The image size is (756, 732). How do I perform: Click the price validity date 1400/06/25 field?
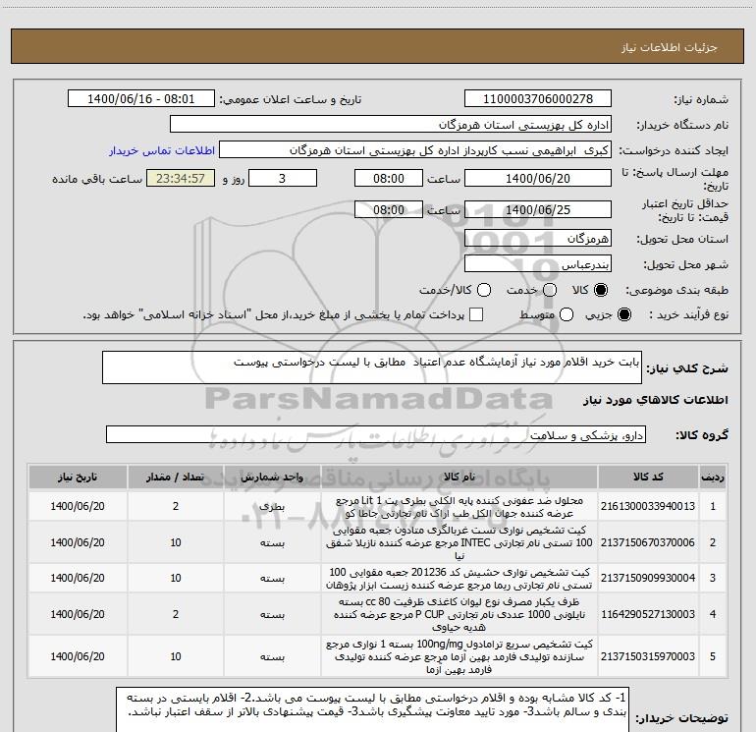(538, 209)
